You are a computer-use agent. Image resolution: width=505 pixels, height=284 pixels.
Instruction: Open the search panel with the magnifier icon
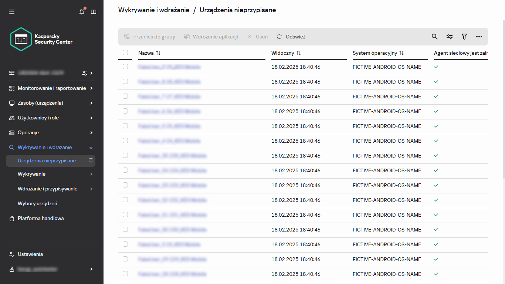tap(434, 37)
